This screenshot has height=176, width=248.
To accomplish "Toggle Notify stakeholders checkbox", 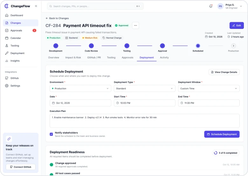I will click(51, 134).
